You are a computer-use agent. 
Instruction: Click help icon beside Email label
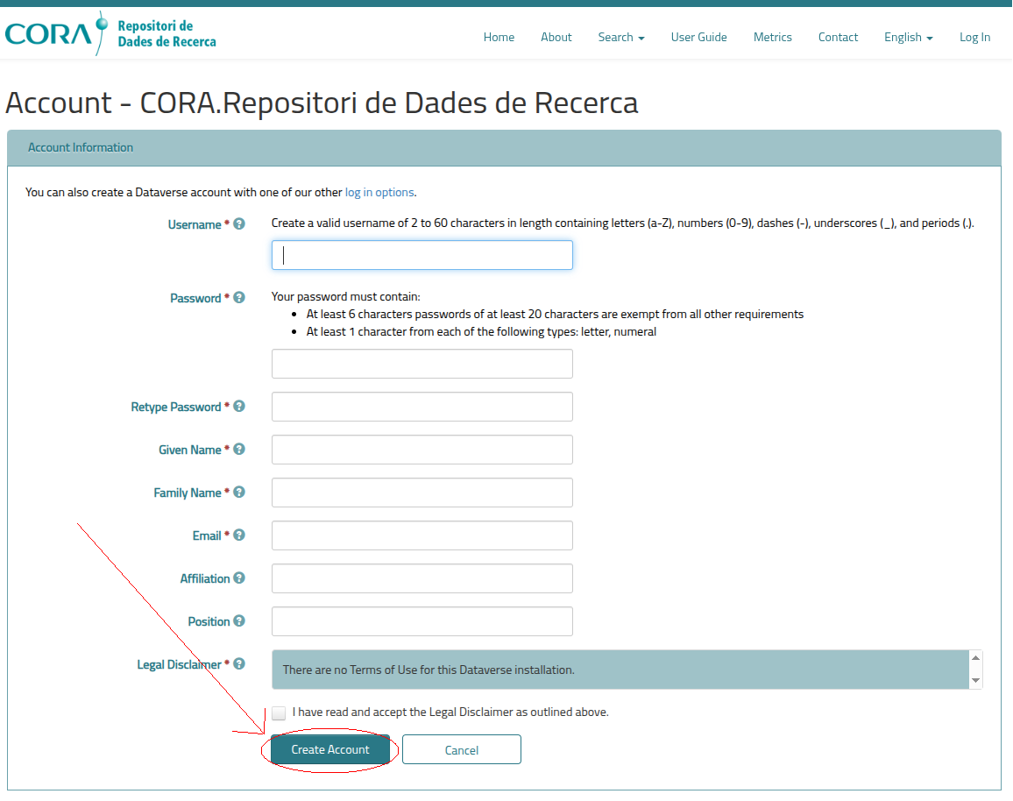click(239, 535)
